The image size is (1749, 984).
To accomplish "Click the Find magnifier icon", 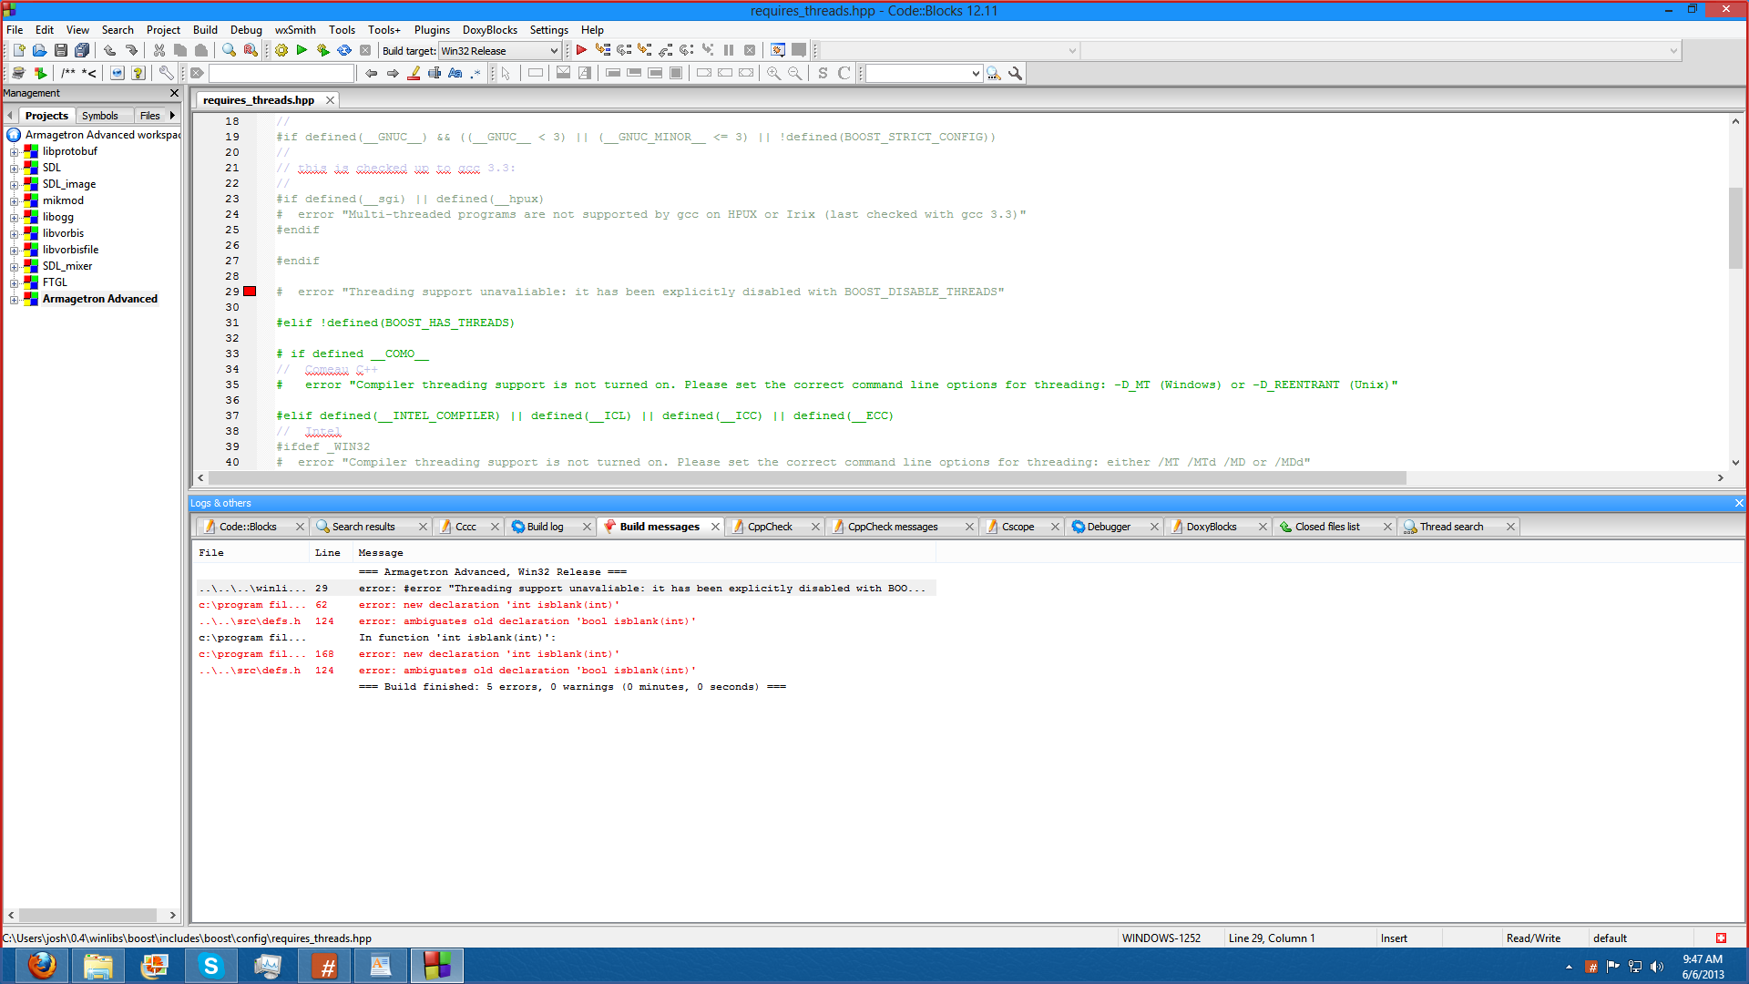I will [229, 51].
